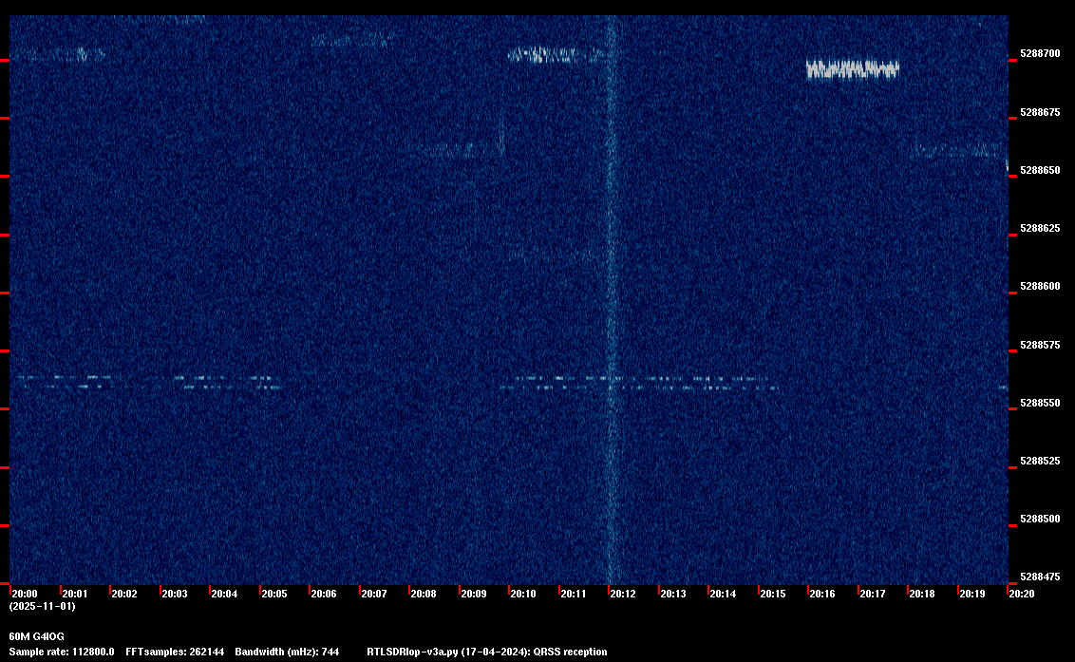Viewport: 1075px width, 662px height.
Task: Click the 20:19 time axis label
Action: (972, 594)
